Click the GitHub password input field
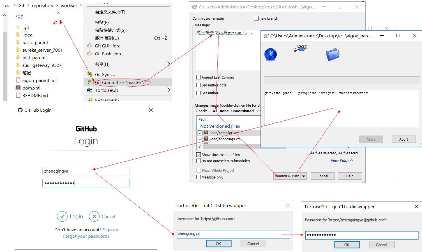The height and width of the screenshot is (252, 422). [86, 183]
